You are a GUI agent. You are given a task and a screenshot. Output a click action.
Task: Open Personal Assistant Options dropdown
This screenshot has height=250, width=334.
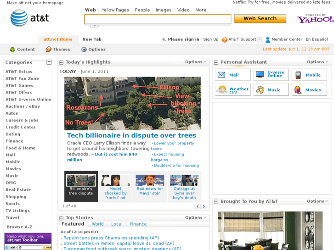(x=317, y=62)
